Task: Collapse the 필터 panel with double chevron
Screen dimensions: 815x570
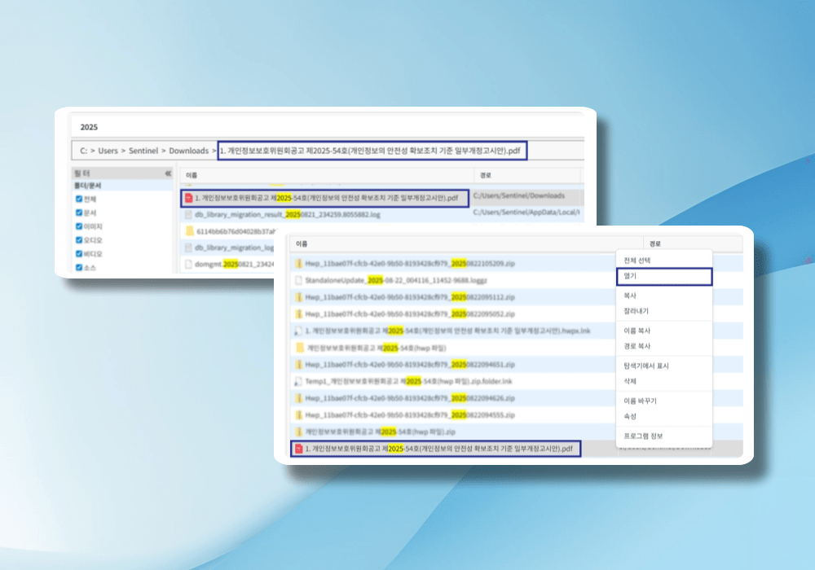Action: click(x=168, y=173)
